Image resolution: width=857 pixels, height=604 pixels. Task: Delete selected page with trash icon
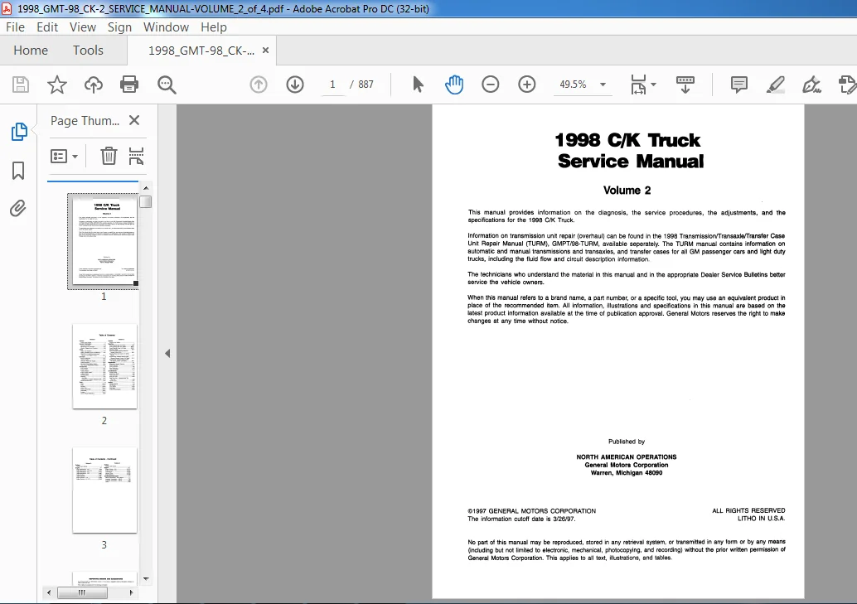[x=109, y=157]
